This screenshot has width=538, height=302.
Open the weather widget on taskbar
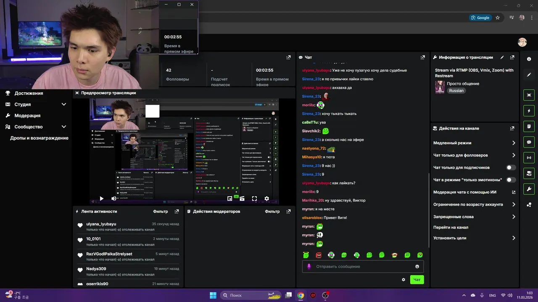coord(18,295)
